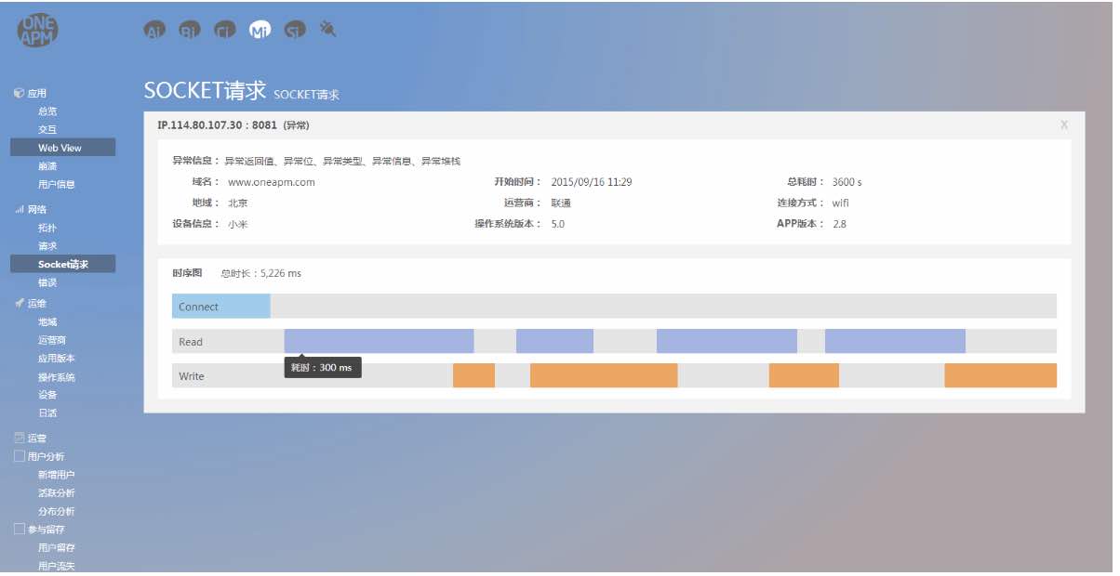This screenshot has width=1120, height=576.
Task: Select the highlighted Mi product icon
Action: (x=260, y=30)
